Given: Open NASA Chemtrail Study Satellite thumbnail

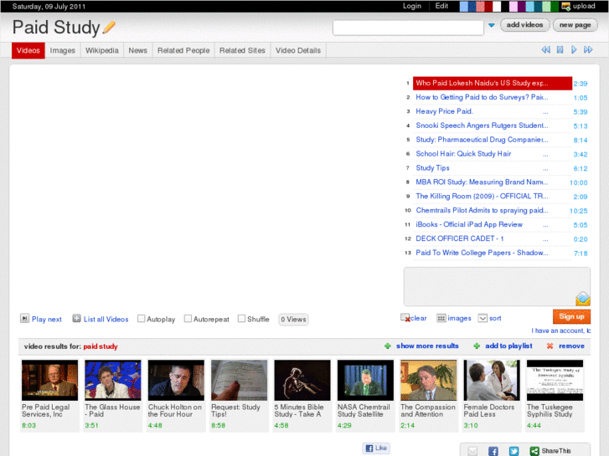Looking at the screenshot, I should click(x=365, y=380).
